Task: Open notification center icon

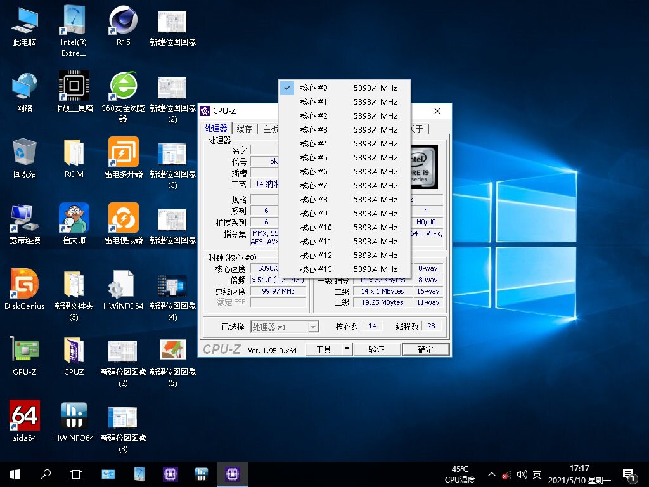Action: point(629,476)
